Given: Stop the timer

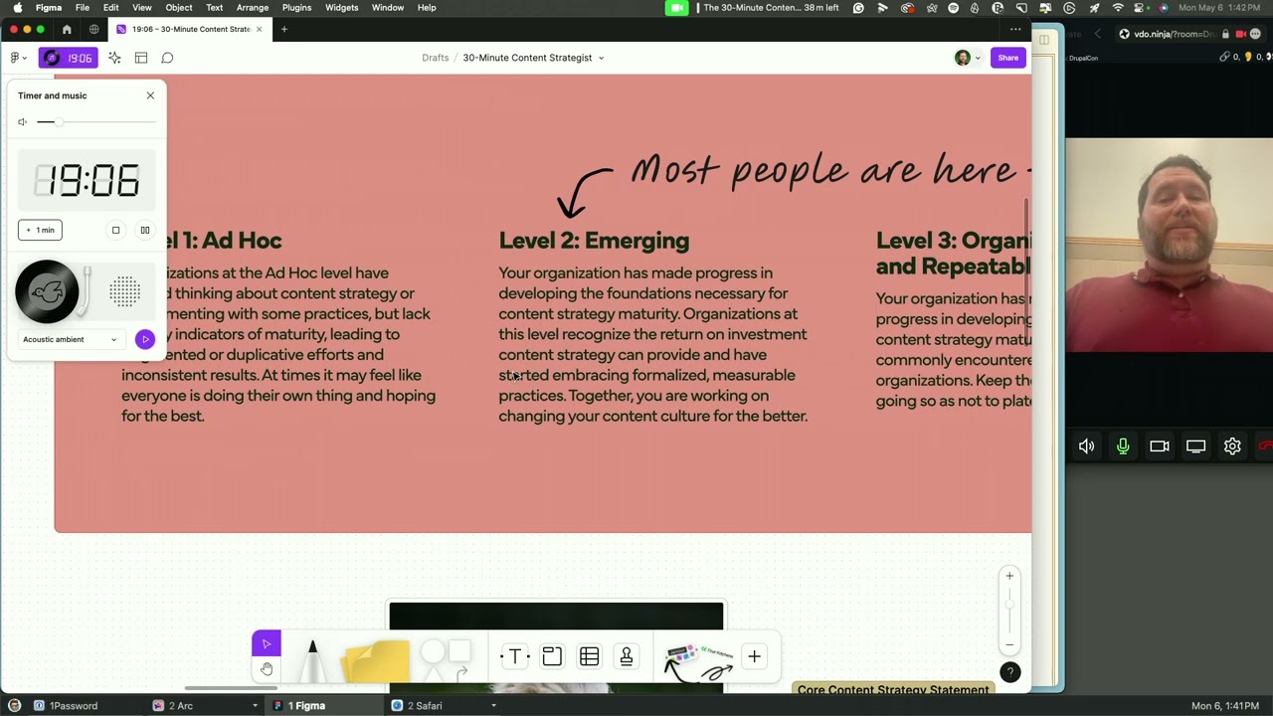Looking at the screenshot, I should (115, 230).
